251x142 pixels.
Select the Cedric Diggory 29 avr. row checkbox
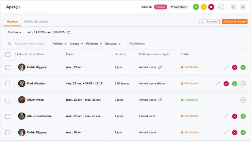tap(8, 67)
